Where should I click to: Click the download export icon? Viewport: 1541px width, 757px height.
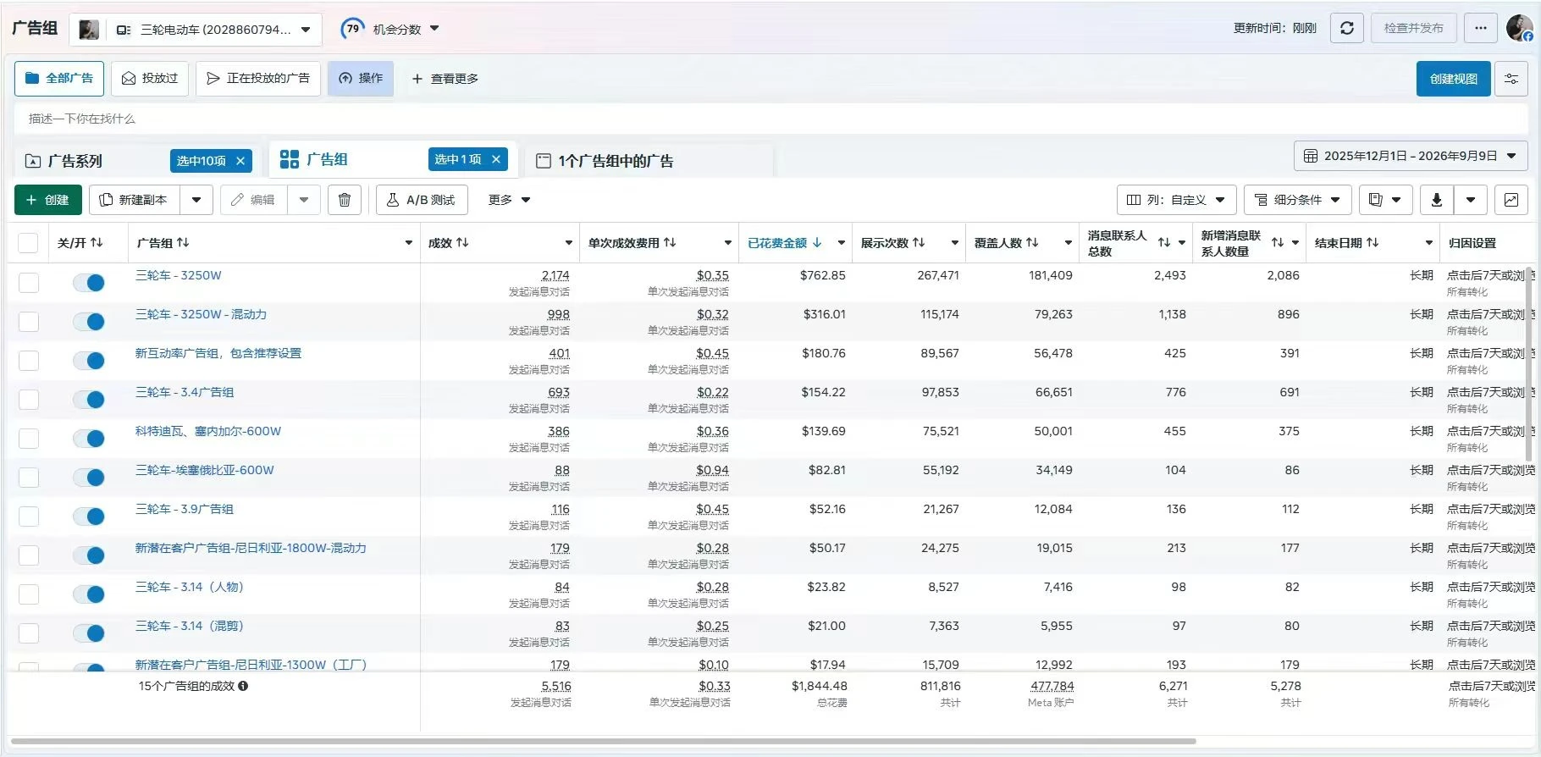coord(1436,200)
